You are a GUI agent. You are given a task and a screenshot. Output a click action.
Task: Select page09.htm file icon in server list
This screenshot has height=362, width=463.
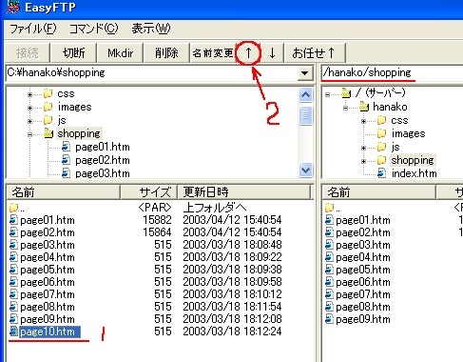pos(329,319)
